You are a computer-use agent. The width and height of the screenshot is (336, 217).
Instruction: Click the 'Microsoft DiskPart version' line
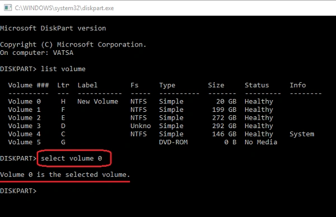(53, 29)
